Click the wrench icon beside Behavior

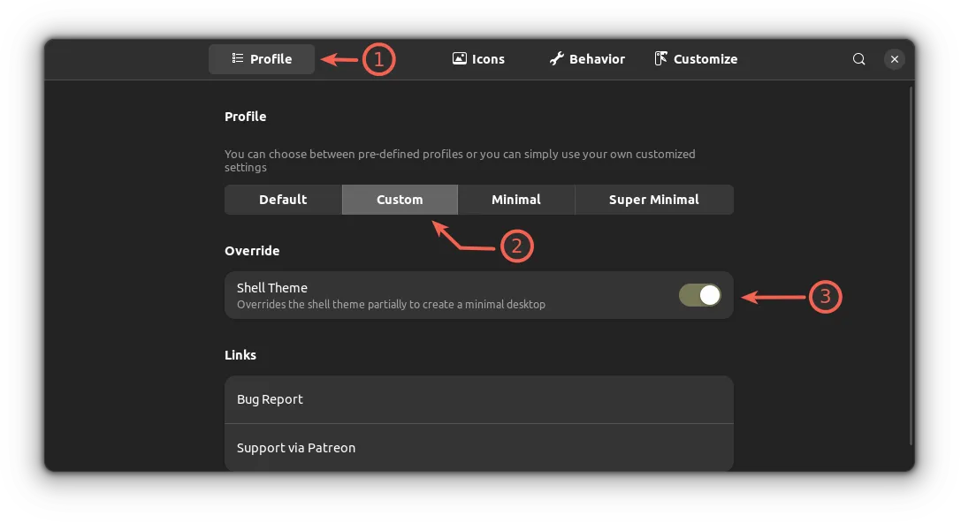coord(556,58)
